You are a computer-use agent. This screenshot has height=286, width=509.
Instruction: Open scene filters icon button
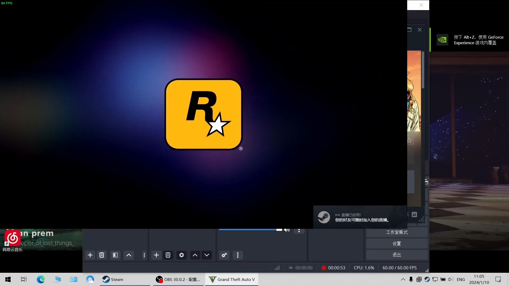pyautogui.click(x=115, y=255)
